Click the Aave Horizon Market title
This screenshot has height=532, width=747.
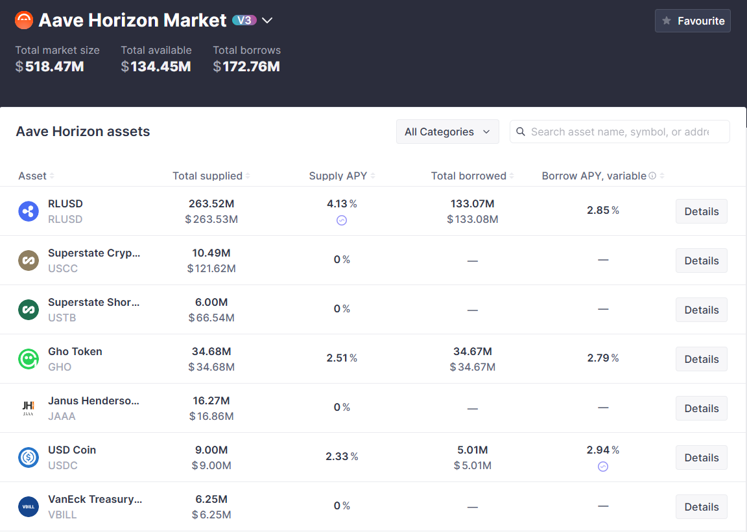pos(132,21)
